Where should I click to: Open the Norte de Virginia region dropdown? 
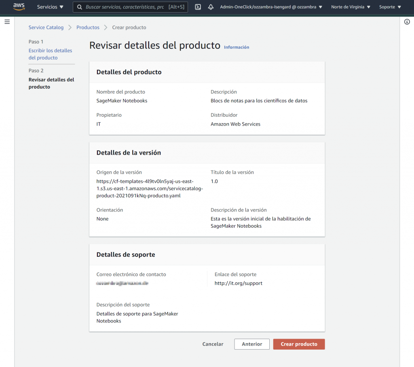(351, 7)
